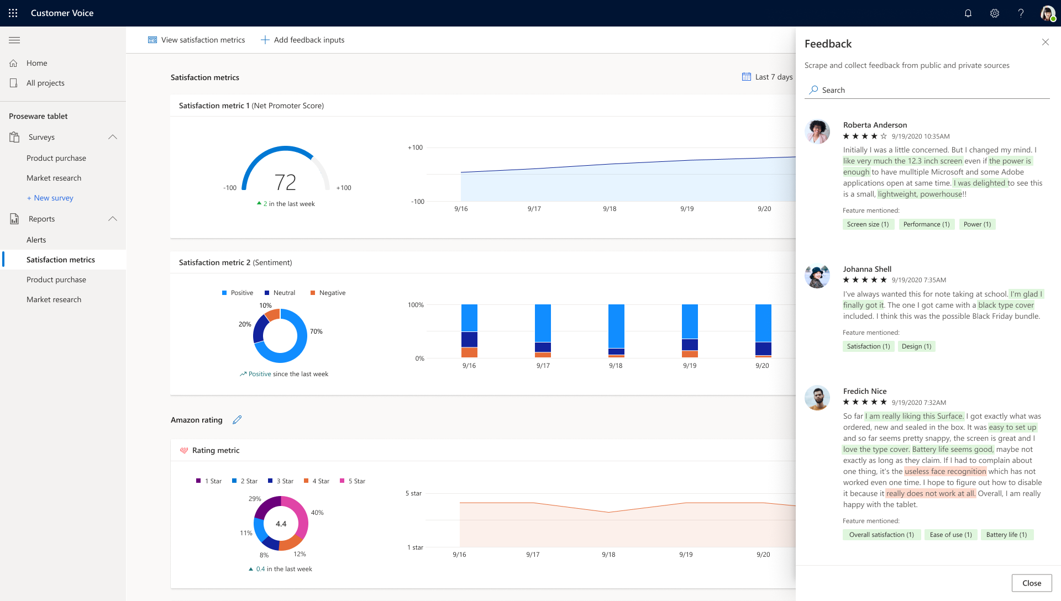This screenshot has height=601, width=1061.
Task: Go to Home in the sidebar
Action: tap(37, 63)
